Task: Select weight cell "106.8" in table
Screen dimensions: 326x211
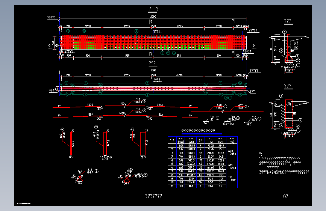Action: 221,171
